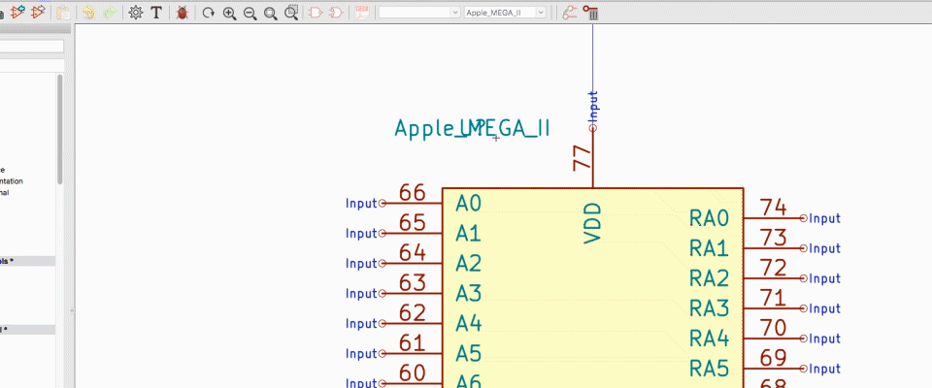Click the greyed-out paste clipboard icon
Viewport: 932px width, 388px height.
tap(62, 13)
